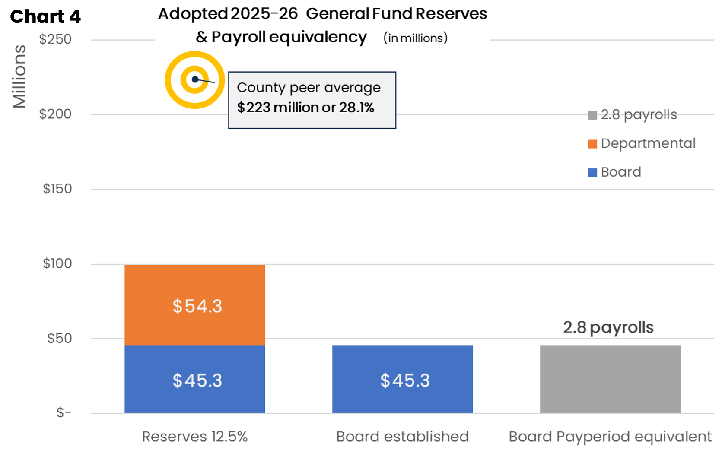722x450 pixels.
Task: Select the Departmental legend text
Action: (x=648, y=143)
